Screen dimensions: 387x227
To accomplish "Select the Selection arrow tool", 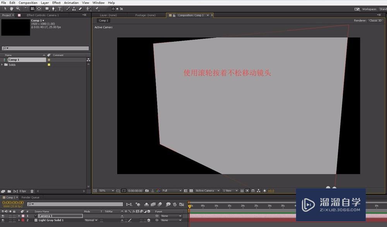I will (x=5, y=9).
